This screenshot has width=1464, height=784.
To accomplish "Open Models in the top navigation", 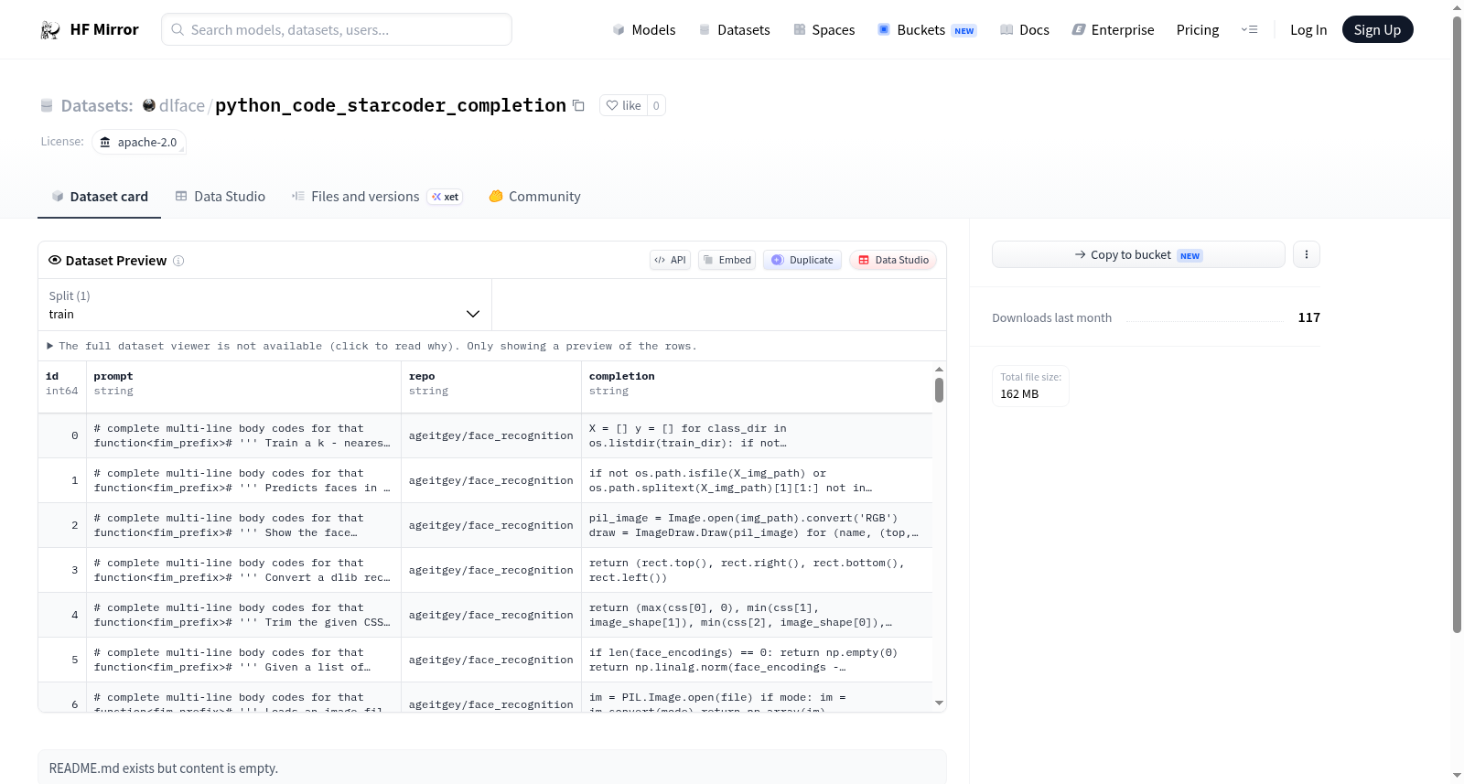I will (x=644, y=29).
